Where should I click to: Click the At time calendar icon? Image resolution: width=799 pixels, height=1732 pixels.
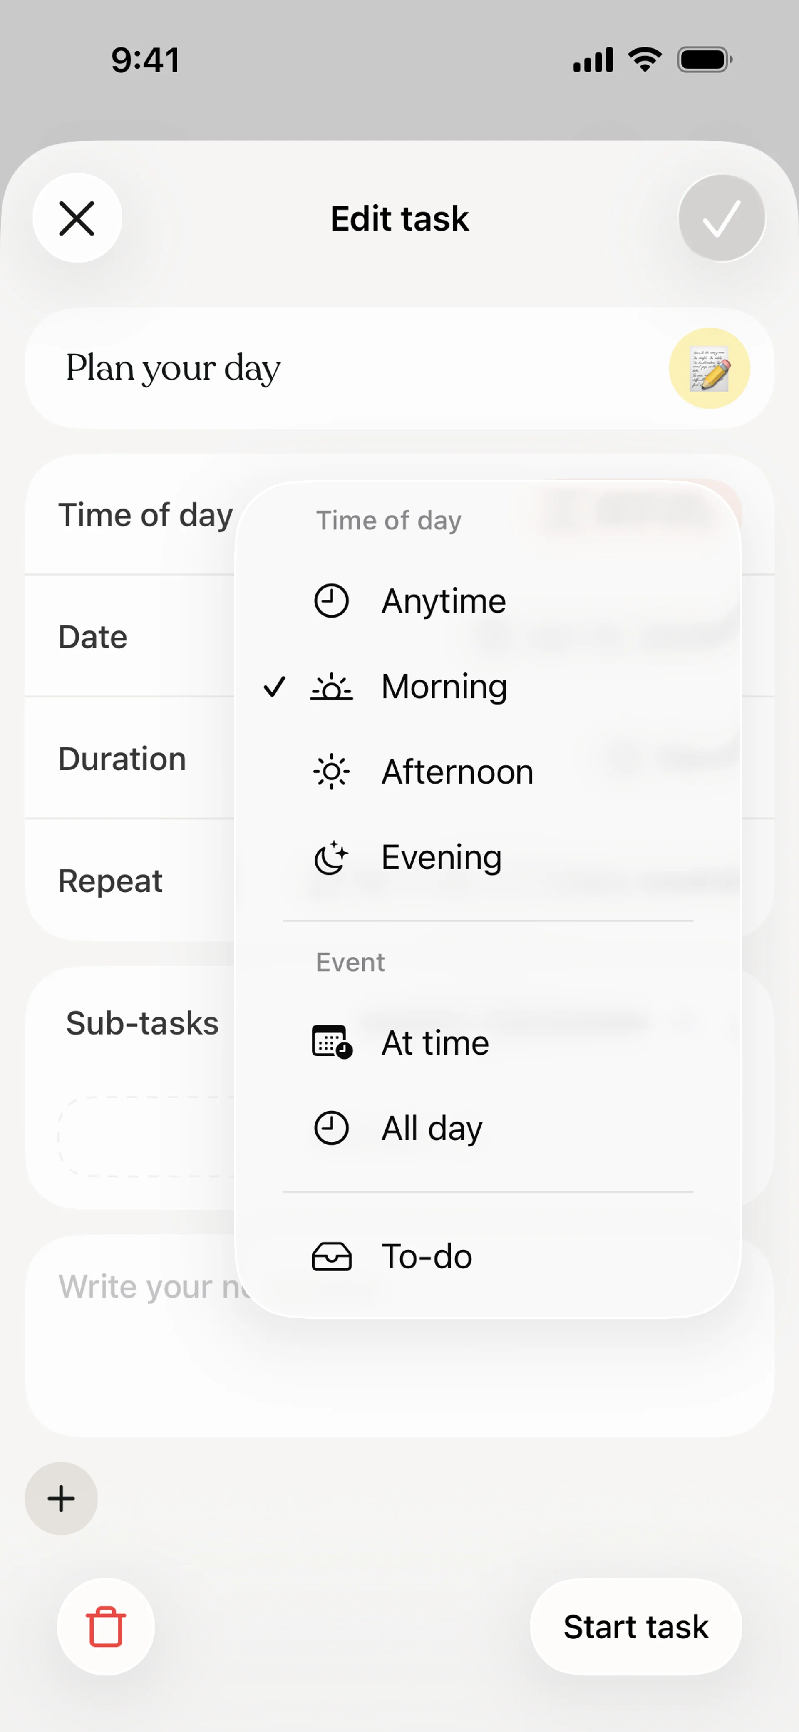click(x=332, y=1042)
